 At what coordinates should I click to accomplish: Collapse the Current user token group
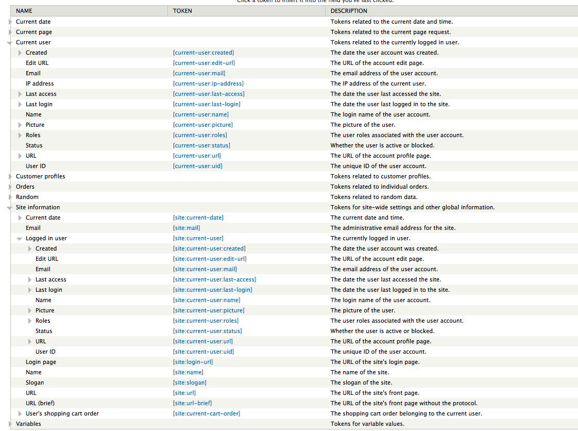coord(10,43)
